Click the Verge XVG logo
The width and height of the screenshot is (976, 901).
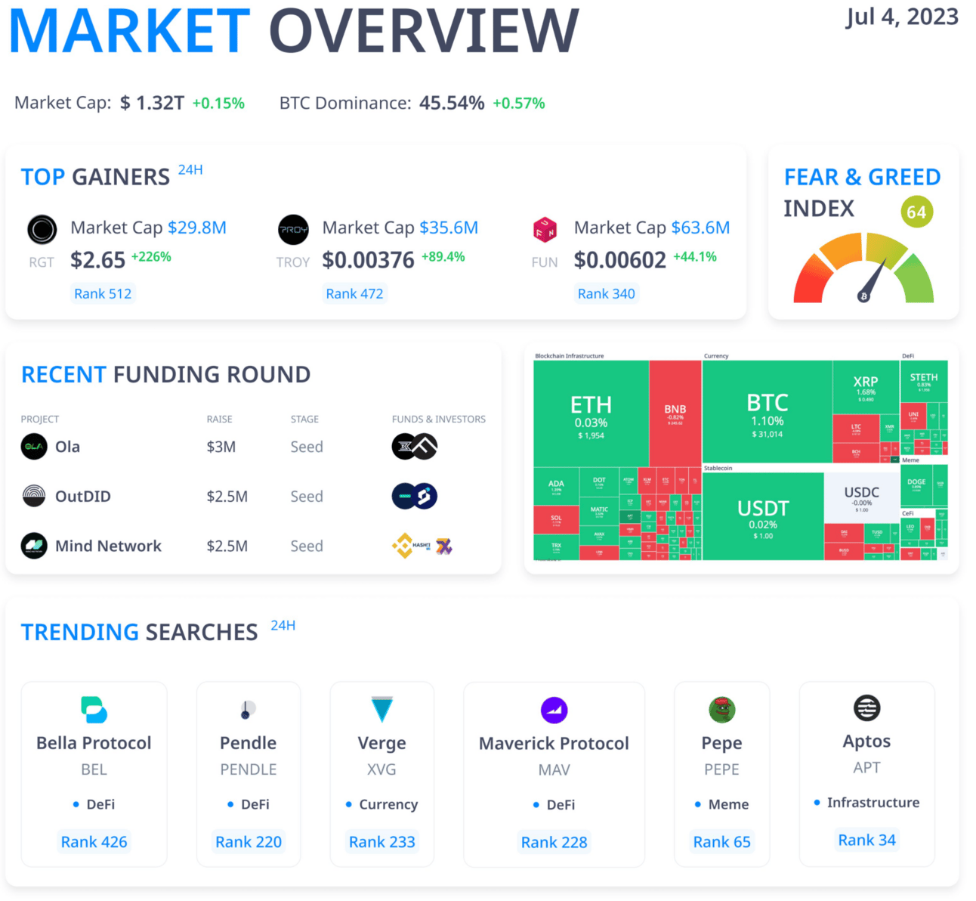[x=382, y=710]
